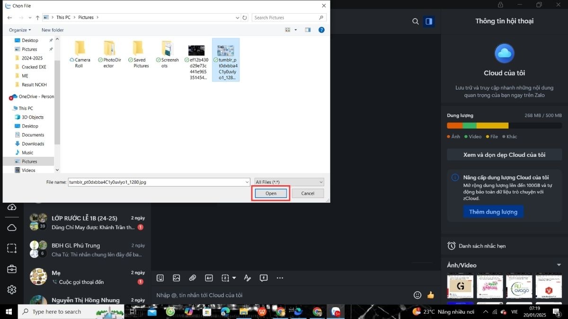Open zCloud icon in Zalo left sidebar
568x319 pixels.
point(12,207)
